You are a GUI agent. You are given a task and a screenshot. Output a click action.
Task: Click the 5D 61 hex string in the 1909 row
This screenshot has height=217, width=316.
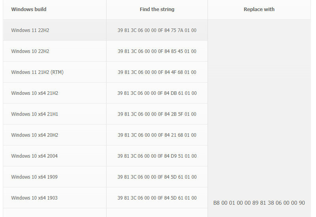pyautogui.click(x=157, y=177)
